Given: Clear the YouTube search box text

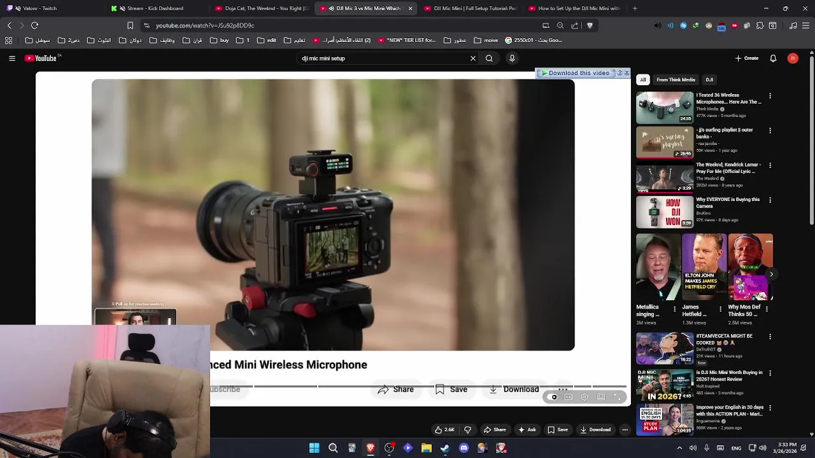Looking at the screenshot, I should (x=473, y=59).
